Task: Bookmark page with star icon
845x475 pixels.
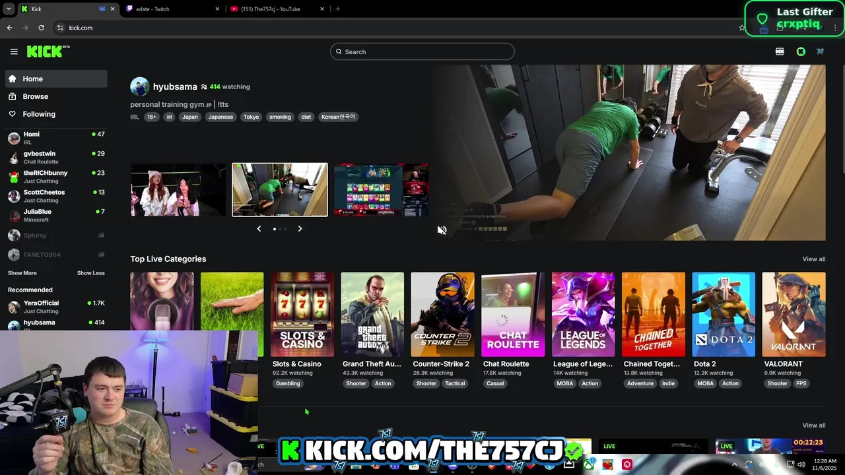Action: [x=741, y=28]
